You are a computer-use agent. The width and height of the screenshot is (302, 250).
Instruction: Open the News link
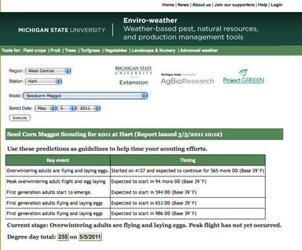[x=183, y=5]
